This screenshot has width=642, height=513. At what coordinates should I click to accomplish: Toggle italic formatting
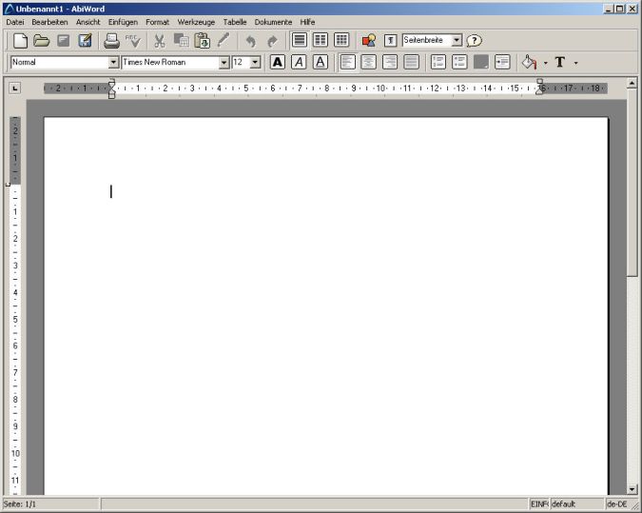click(x=299, y=63)
